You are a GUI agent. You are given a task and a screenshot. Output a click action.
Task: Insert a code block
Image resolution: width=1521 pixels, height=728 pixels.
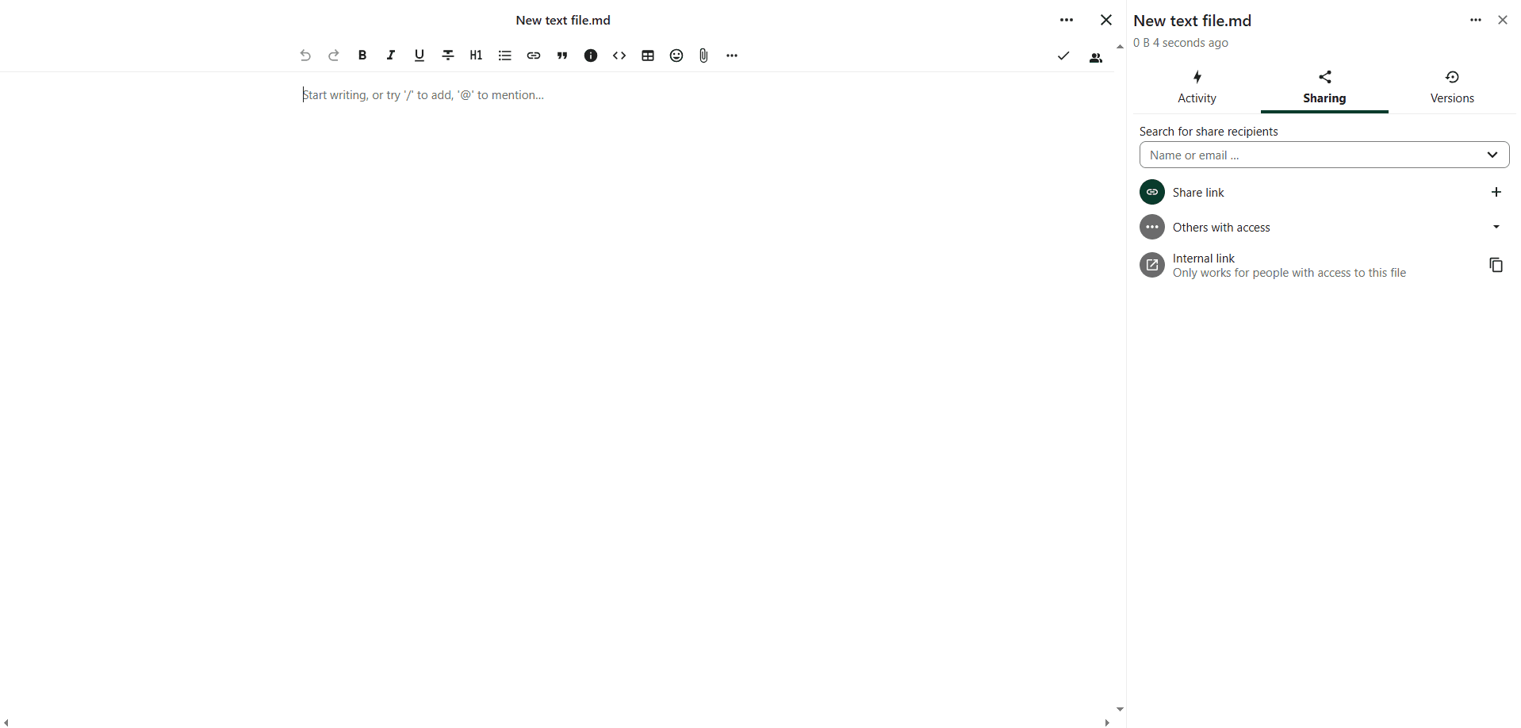pyautogui.click(x=619, y=56)
